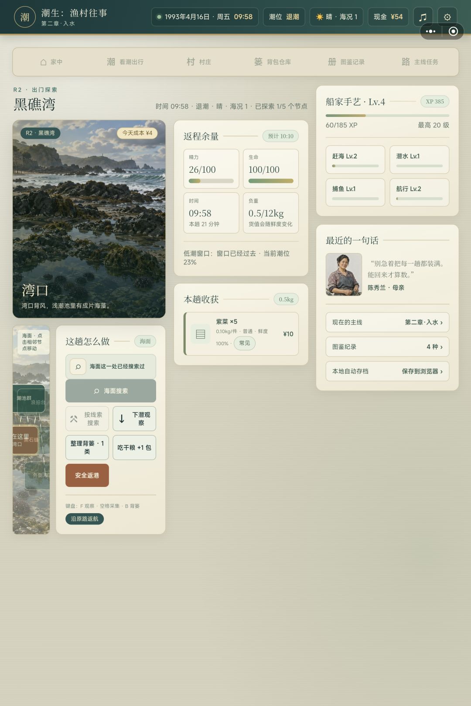Open the 航行 Lv.2 skill card
Screen dimensions: 471x706
[x=420, y=192]
